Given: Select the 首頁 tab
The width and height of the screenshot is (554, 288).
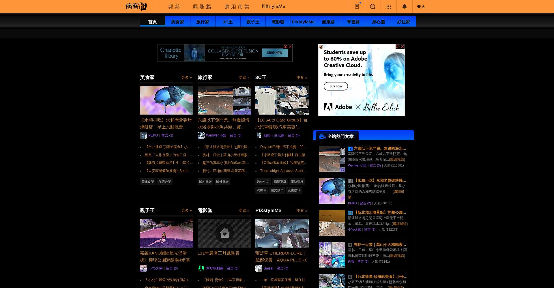Looking at the screenshot, I should pyautogui.click(x=152, y=22).
